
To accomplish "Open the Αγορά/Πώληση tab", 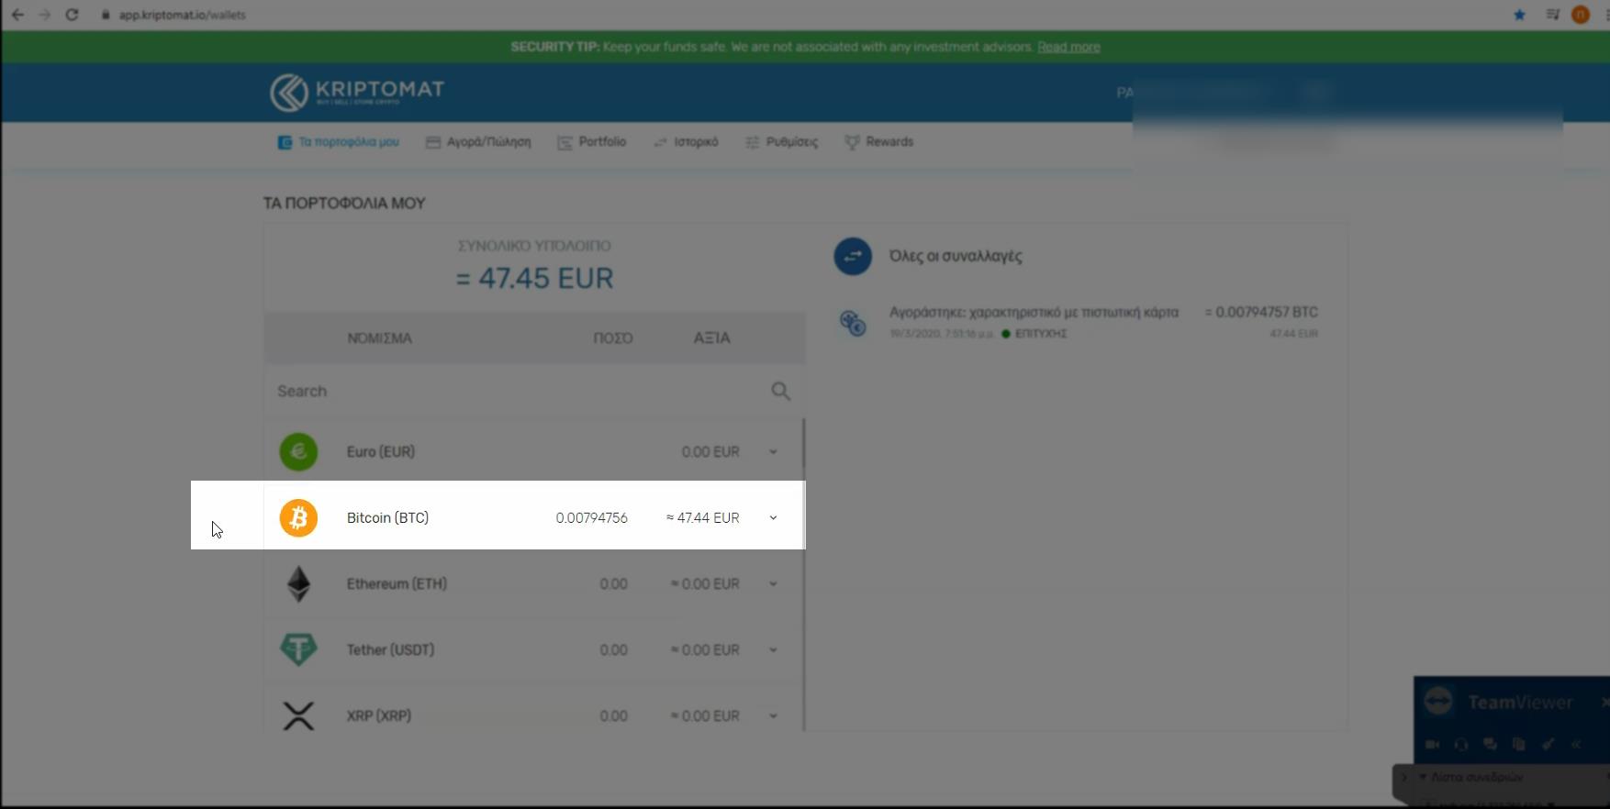I will coord(478,142).
